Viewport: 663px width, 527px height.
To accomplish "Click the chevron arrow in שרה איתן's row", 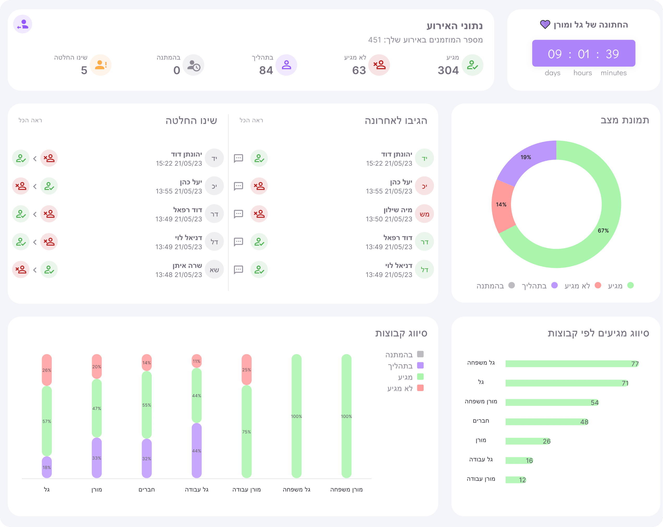I will (x=35, y=270).
